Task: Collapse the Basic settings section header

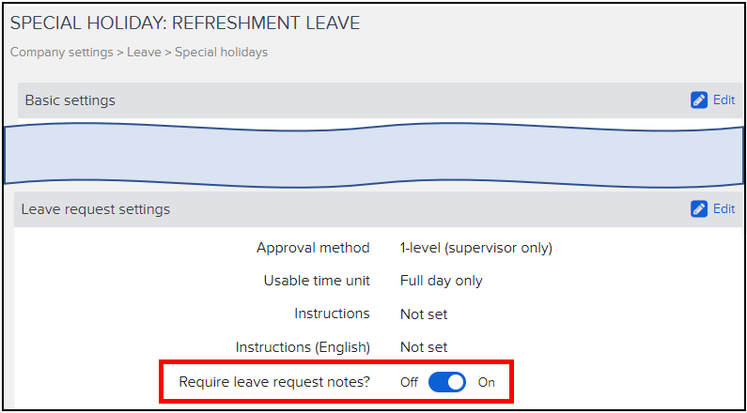Action: tap(70, 100)
